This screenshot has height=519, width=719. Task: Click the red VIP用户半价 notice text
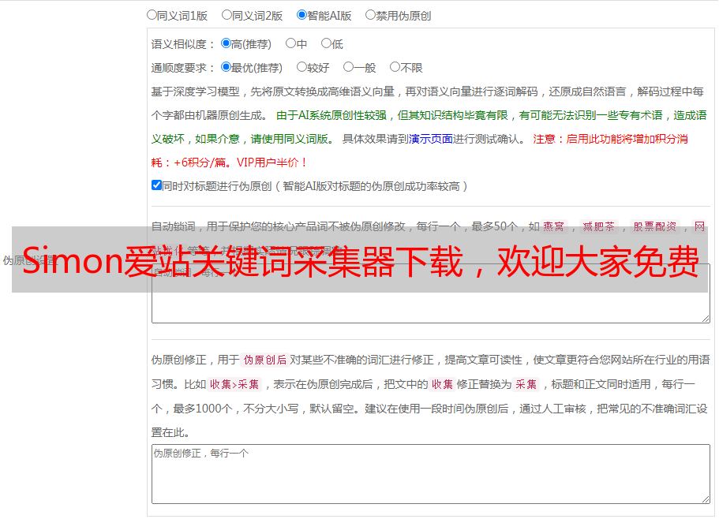click(271, 162)
